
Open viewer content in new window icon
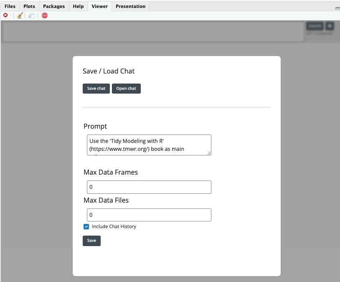pos(31,15)
